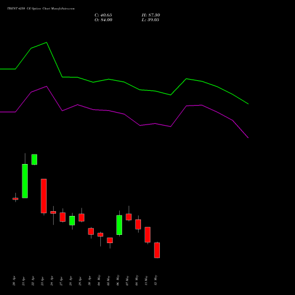Viewport: 295px width, 295px height.
Task: Click the 28 Apr date axis label
Action: point(71,281)
